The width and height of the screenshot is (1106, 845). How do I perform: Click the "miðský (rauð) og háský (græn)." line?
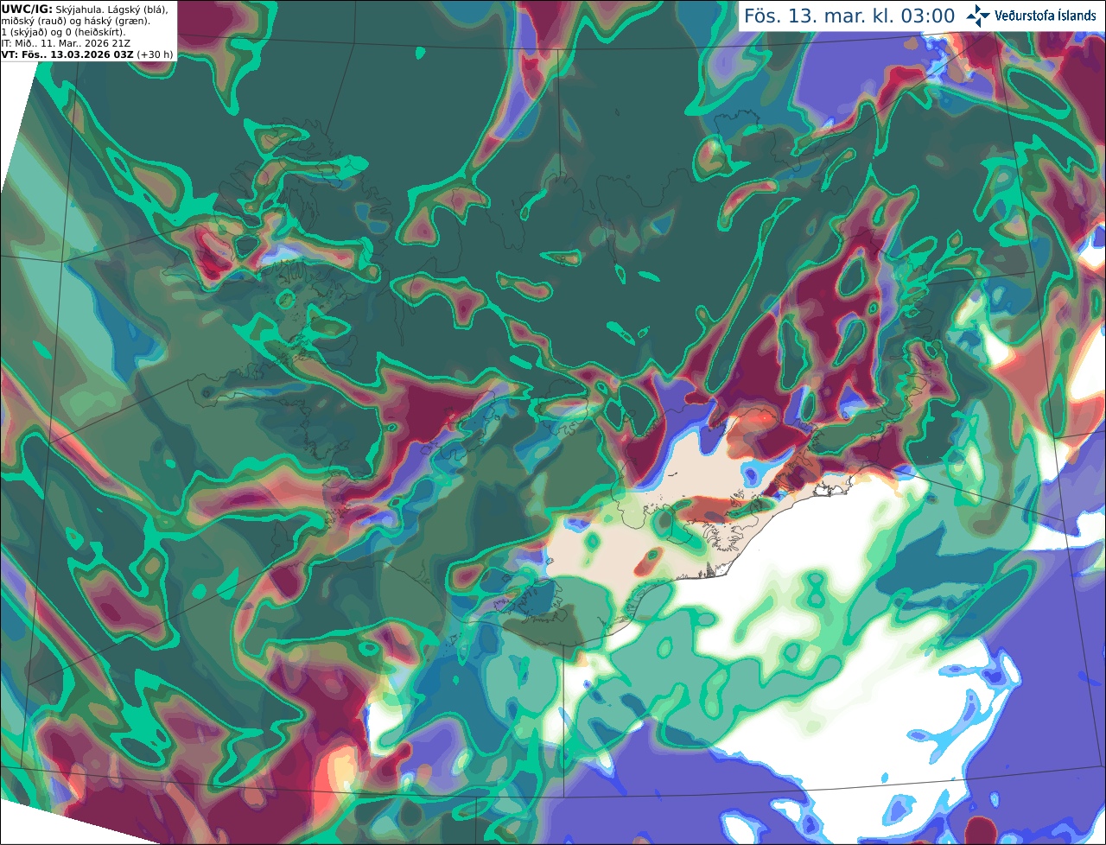click(x=76, y=21)
